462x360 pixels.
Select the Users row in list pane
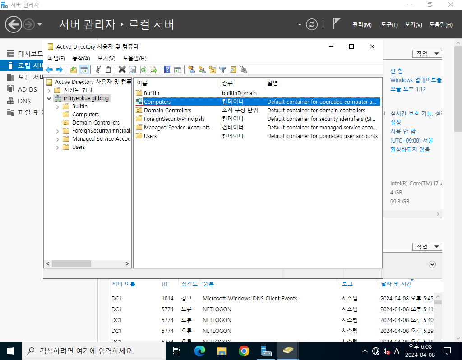(258, 136)
